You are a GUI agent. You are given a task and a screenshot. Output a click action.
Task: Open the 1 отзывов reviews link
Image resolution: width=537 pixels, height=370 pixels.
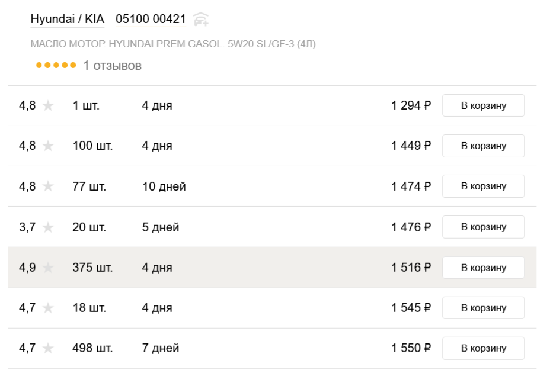(113, 65)
